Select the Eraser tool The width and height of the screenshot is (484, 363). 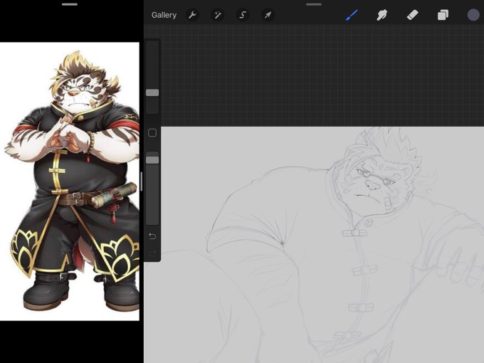click(x=412, y=15)
